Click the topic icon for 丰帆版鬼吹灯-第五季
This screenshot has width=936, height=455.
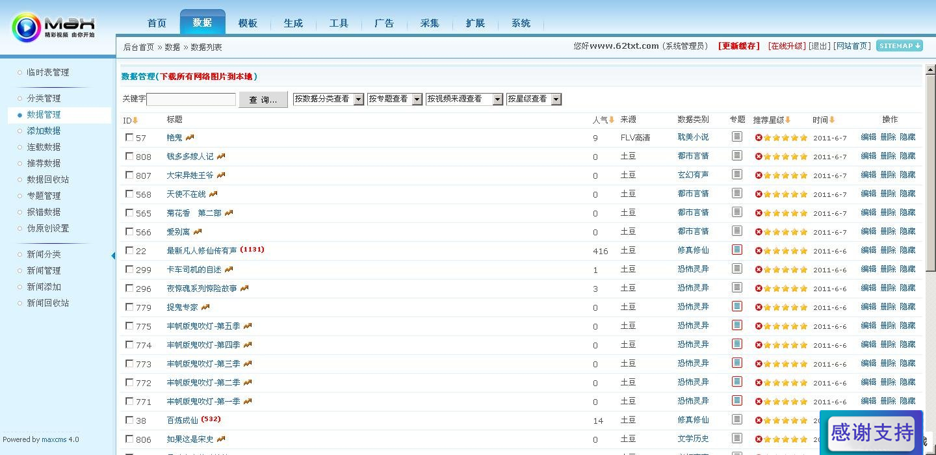(736, 325)
